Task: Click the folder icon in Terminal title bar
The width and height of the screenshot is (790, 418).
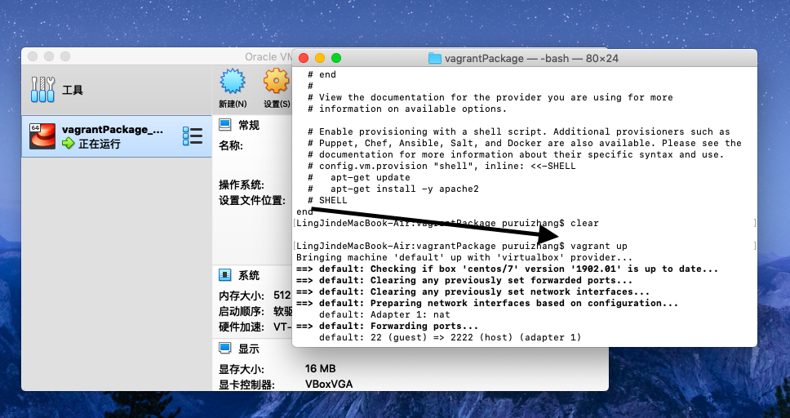Action: [435, 58]
